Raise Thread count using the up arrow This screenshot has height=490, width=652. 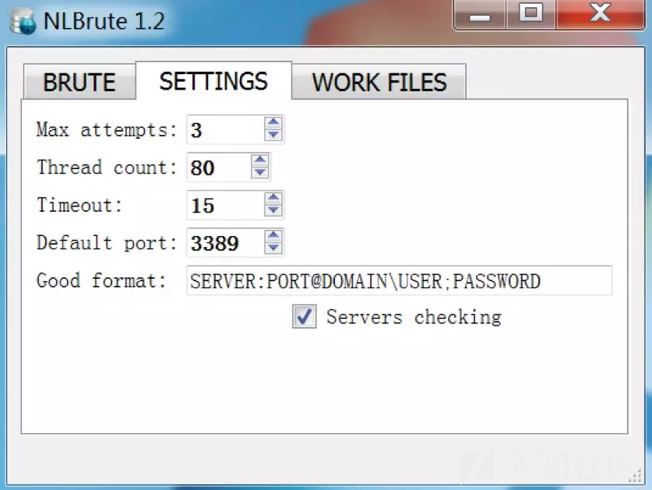pyautogui.click(x=260, y=160)
